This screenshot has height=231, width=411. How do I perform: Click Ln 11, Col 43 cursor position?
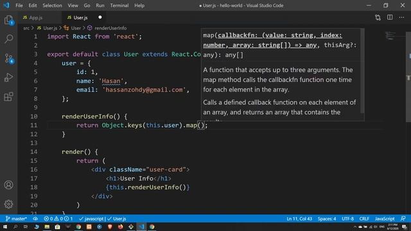pos(299,219)
